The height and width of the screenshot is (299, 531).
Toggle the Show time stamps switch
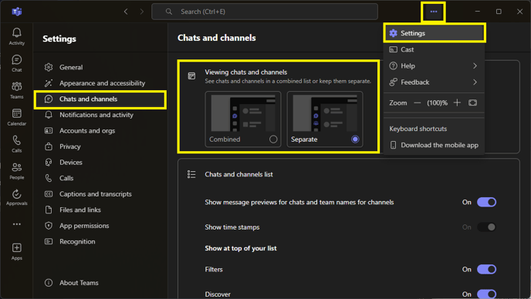(487, 227)
